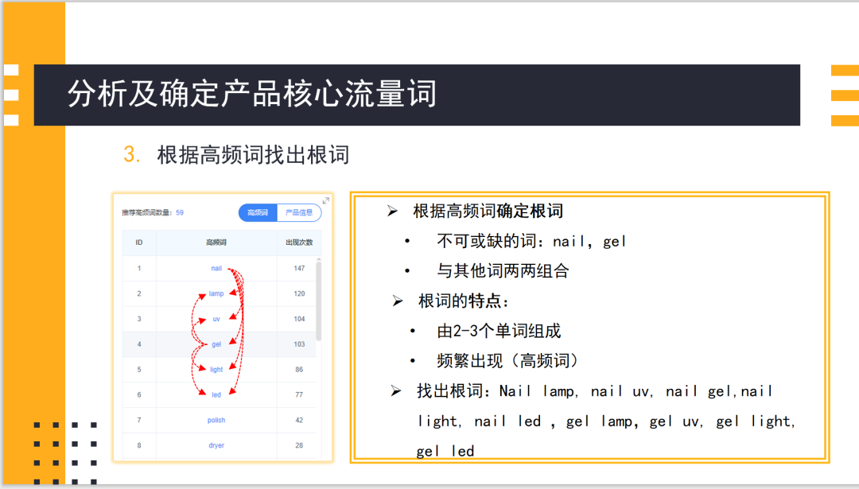
Task: Click the ID column header
Action: (x=139, y=243)
